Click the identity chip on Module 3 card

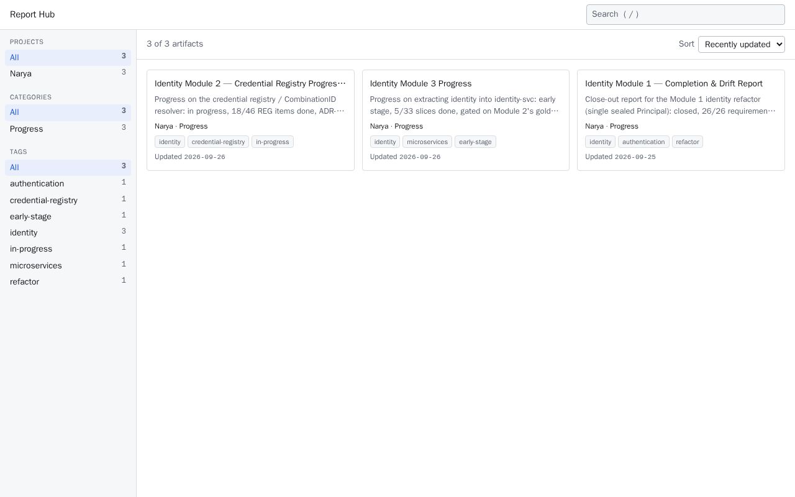pyautogui.click(x=385, y=142)
